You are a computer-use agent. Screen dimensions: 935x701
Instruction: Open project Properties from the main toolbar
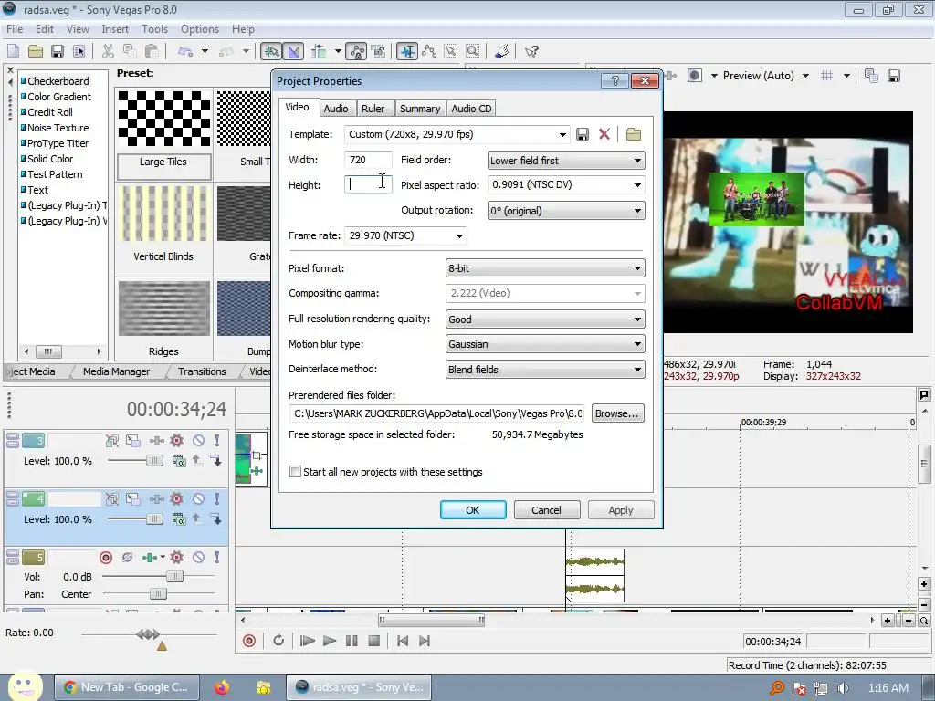pos(79,51)
